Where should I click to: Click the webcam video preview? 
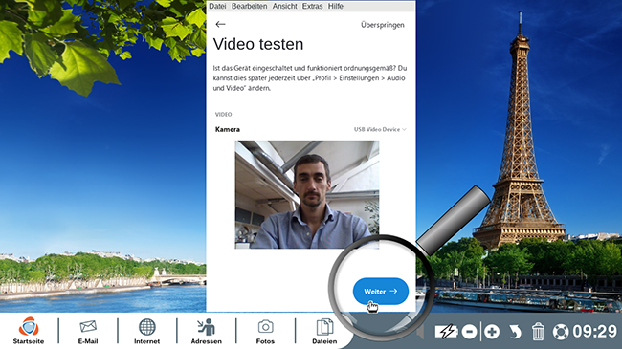(307, 194)
